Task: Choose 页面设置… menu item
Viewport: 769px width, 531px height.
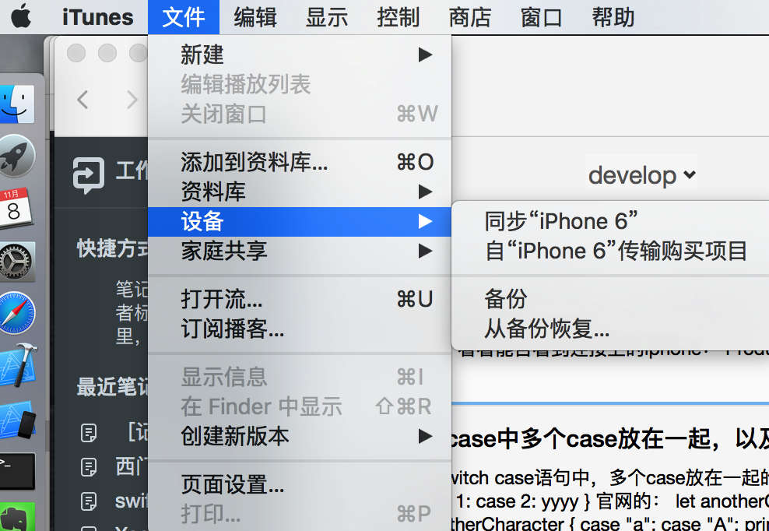Action: (x=300, y=484)
